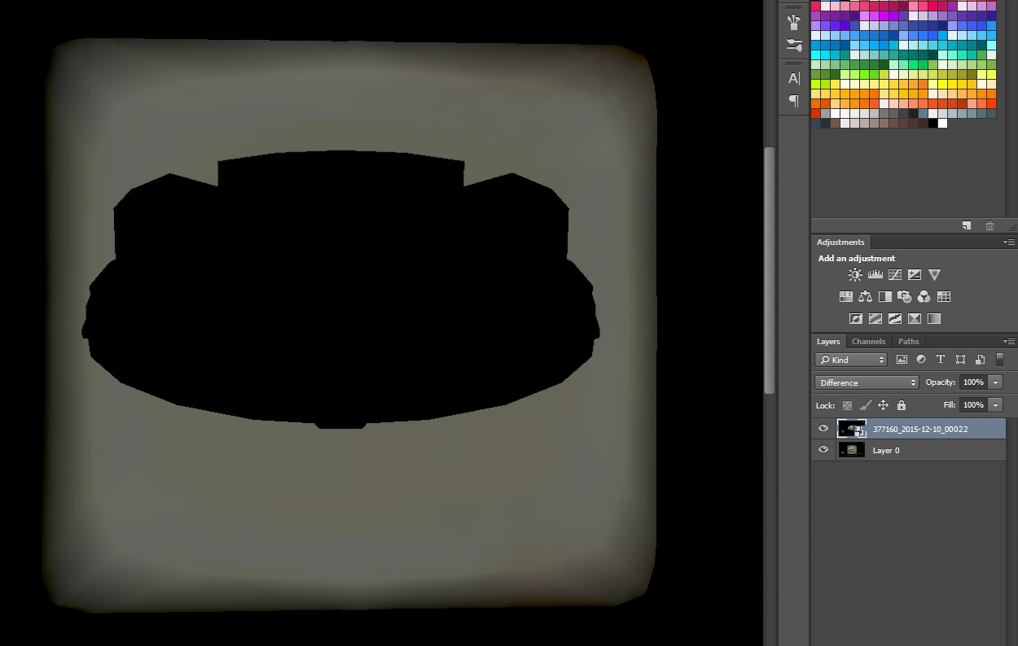
Task: Open the Kind filter dropdown
Action: coord(851,360)
